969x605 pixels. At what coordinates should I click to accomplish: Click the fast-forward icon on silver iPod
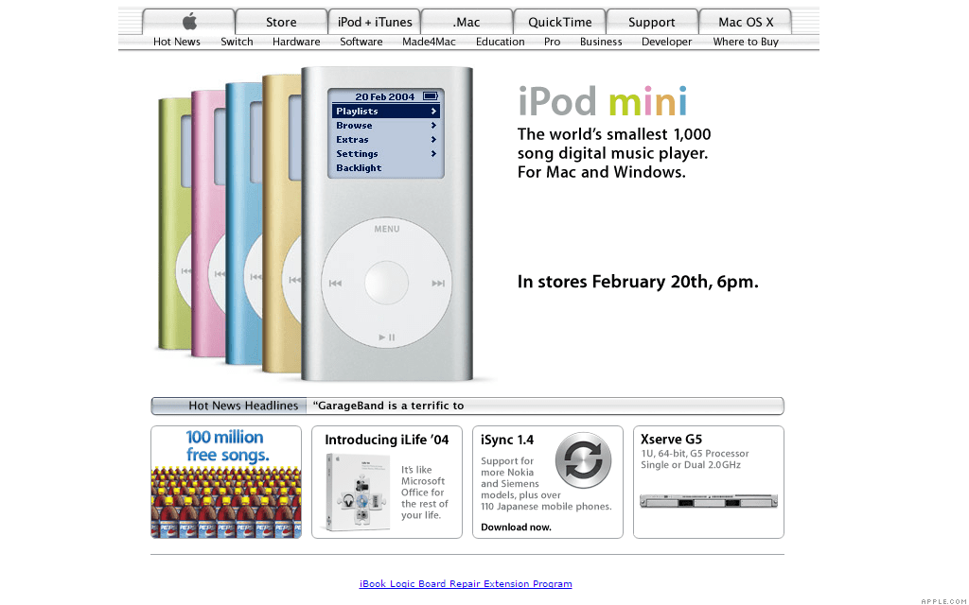pos(438,282)
